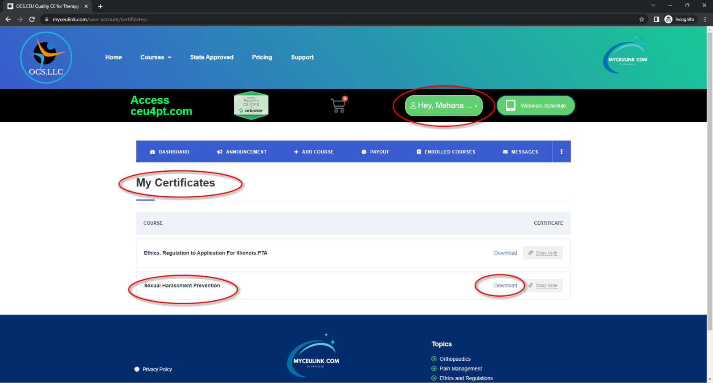Image resolution: width=713 pixels, height=383 pixels.
Task: Open the browser side panel icon
Action: point(656,20)
